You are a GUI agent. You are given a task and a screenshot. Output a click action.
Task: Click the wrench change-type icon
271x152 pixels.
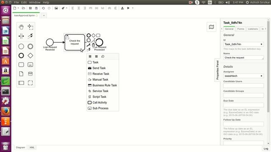88,45
